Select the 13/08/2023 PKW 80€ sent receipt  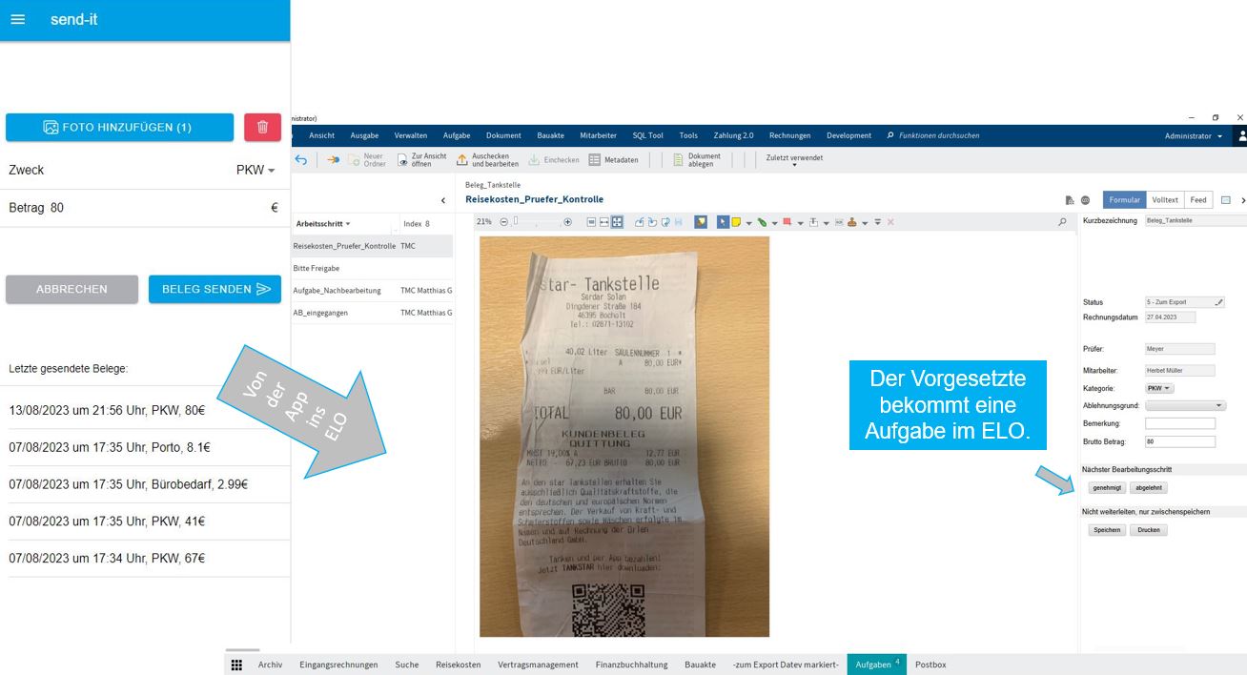pos(145,410)
